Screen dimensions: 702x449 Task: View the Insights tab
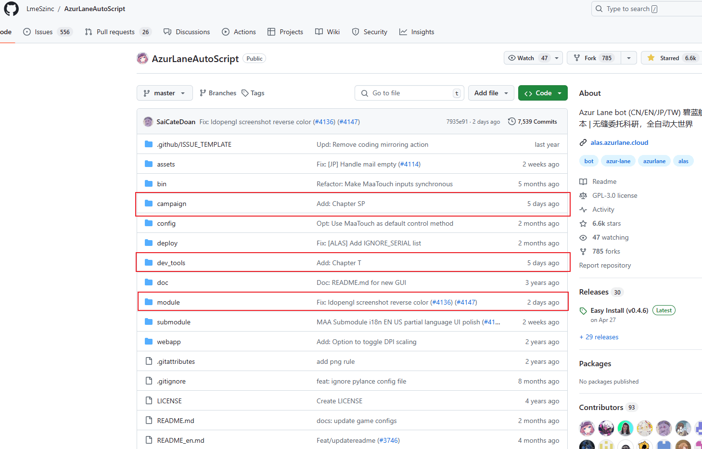tap(417, 32)
